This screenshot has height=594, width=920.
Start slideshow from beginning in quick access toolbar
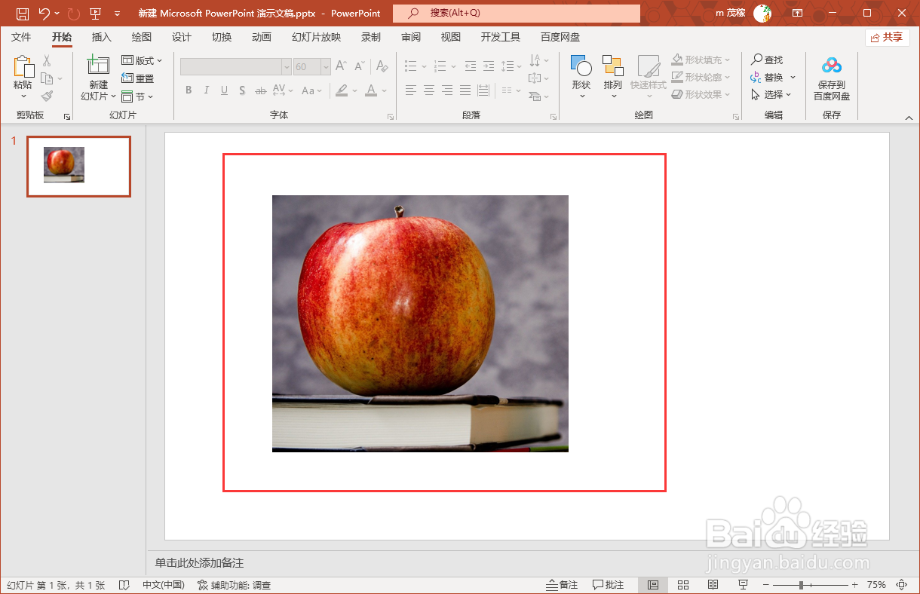(x=96, y=14)
